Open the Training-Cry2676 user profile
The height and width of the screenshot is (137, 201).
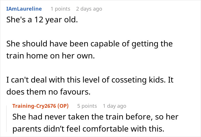[x=34, y=106]
